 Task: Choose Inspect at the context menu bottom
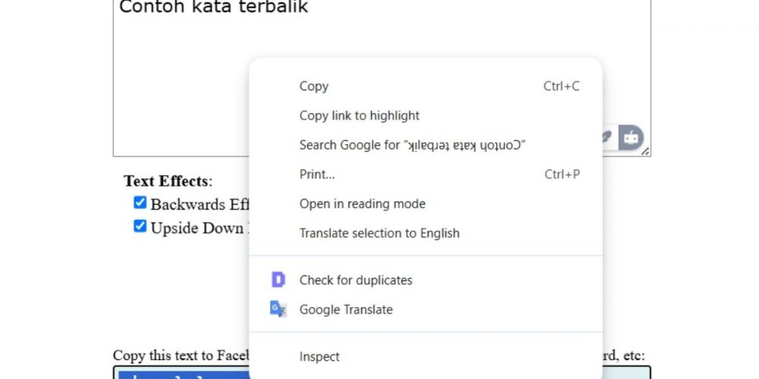[319, 356]
